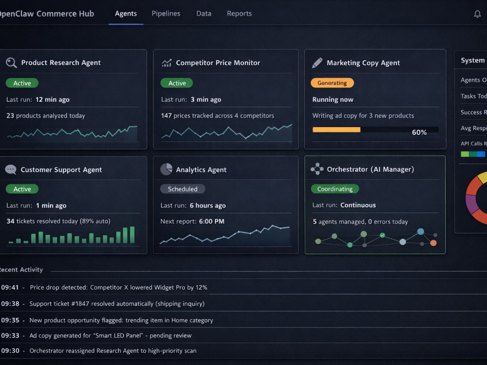Screen dimensions: 487x365
Task: Open the Marketing Copy Agent title
Action: [363, 63]
